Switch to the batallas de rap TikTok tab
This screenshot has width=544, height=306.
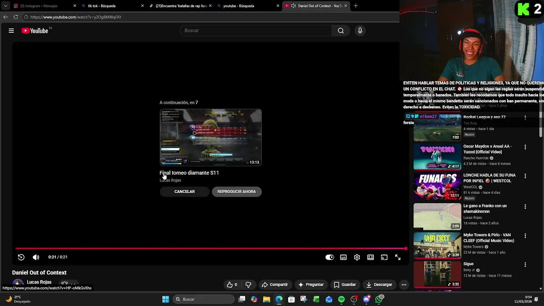180,6
